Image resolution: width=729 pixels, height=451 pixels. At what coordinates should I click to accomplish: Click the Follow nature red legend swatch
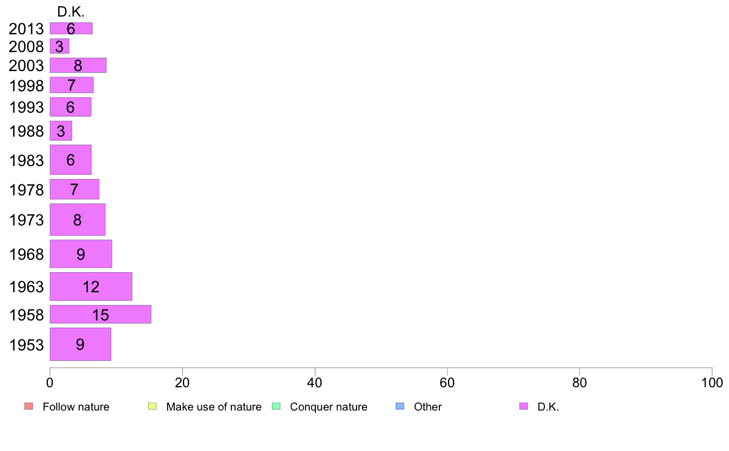tap(29, 406)
